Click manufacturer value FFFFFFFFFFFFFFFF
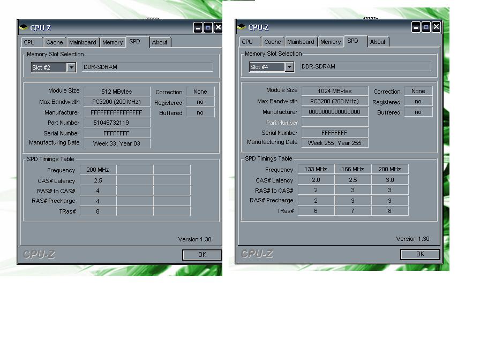This screenshot has height=357, width=480. click(117, 112)
